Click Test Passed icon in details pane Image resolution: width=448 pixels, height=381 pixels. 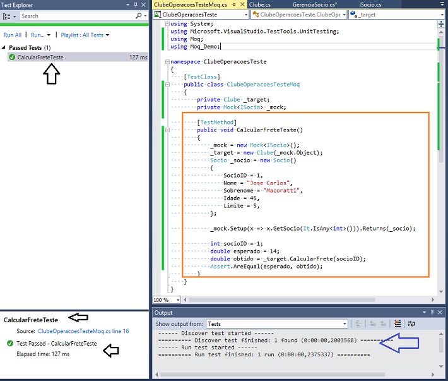(x=10, y=343)
